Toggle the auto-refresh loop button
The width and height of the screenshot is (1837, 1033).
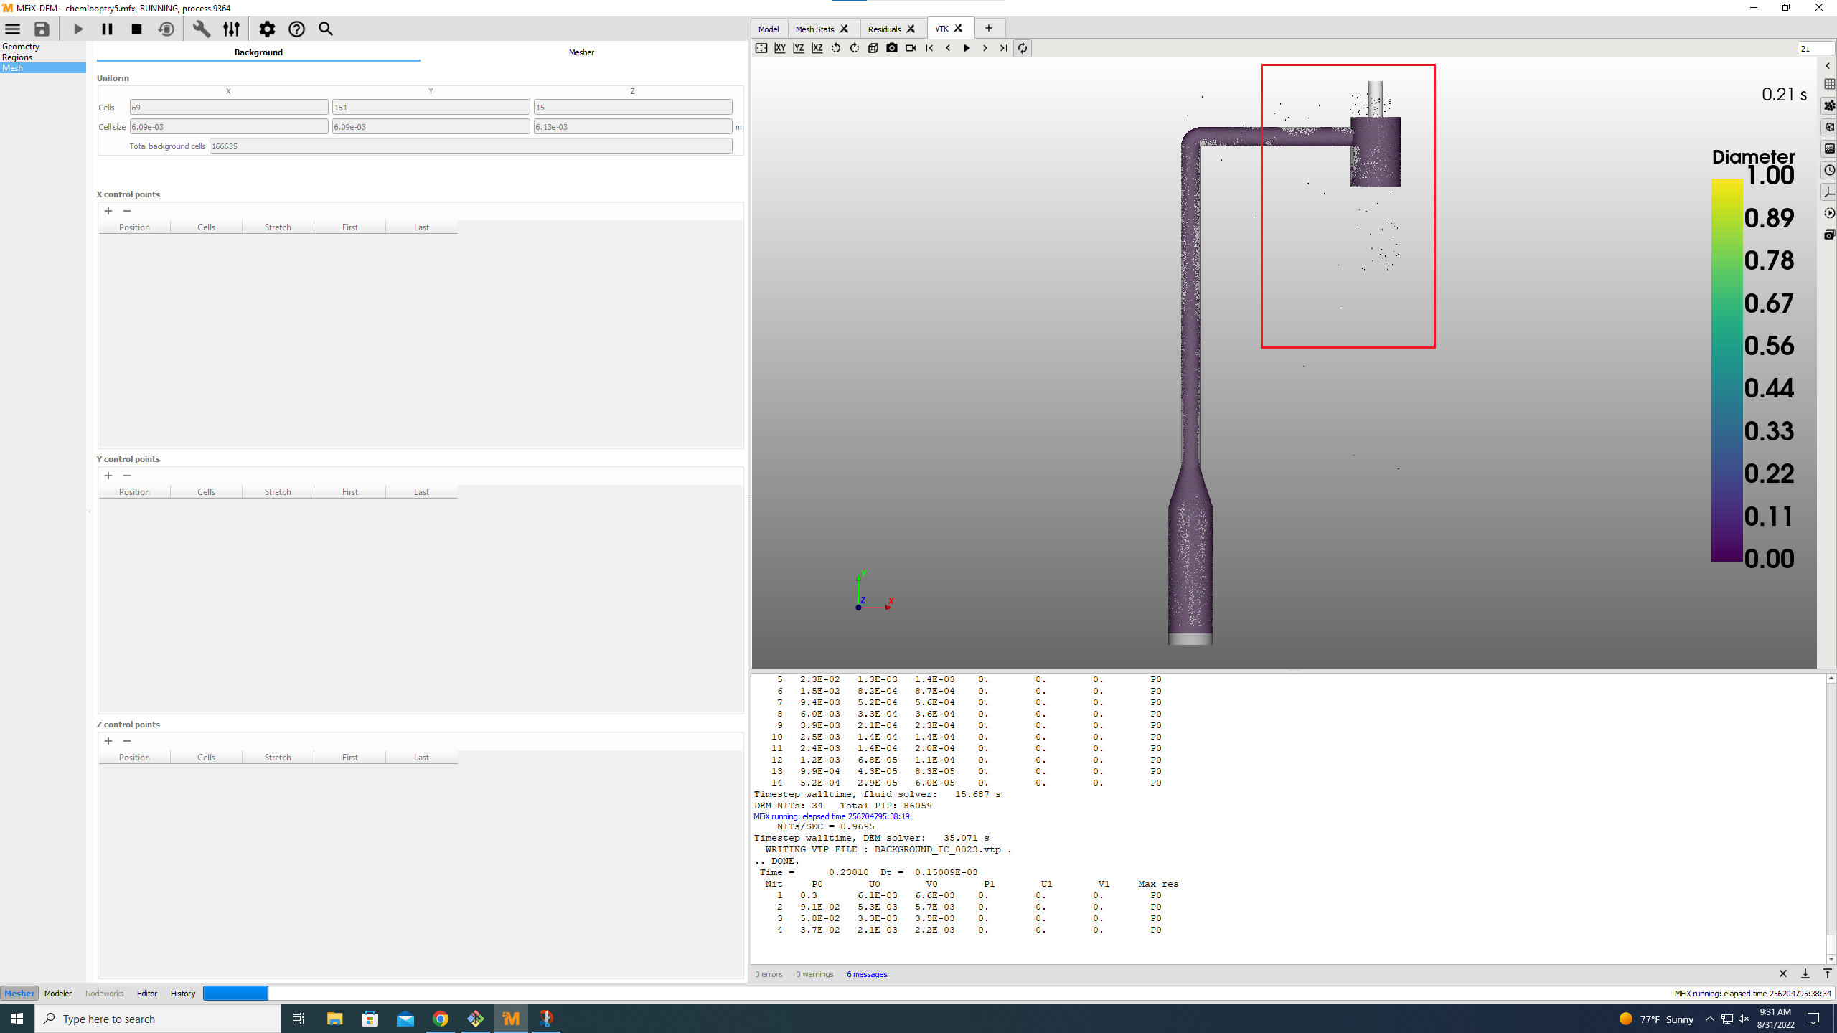coord(1023,48)
